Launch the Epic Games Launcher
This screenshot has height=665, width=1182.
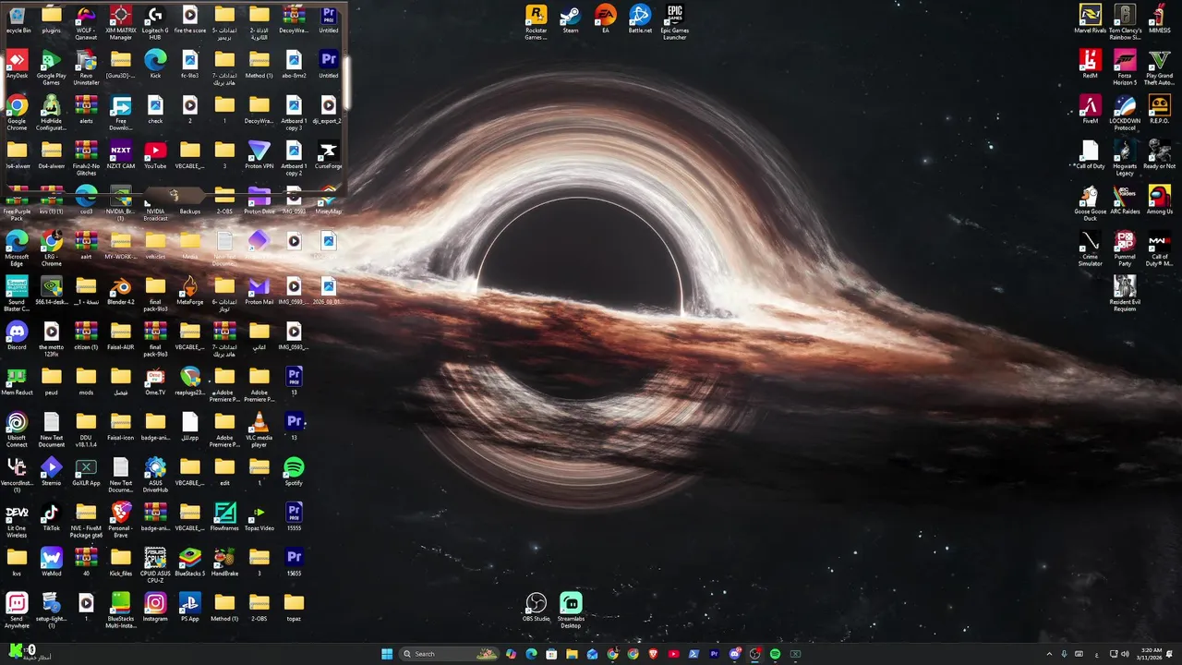[x=675, y=22]
